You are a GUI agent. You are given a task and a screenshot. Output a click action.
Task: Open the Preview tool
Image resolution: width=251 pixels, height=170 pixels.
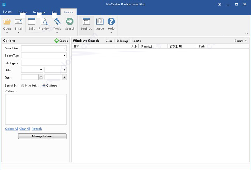click(x=44, y=22)
